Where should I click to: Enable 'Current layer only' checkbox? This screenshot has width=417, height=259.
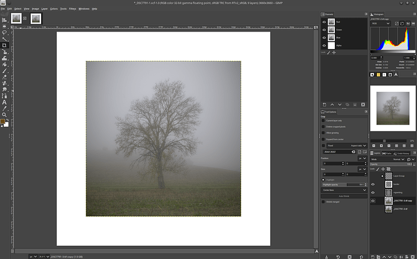(323, 120)
